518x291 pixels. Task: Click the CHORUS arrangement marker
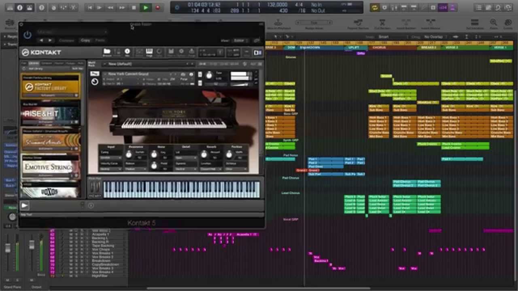[x=392, y=47]
